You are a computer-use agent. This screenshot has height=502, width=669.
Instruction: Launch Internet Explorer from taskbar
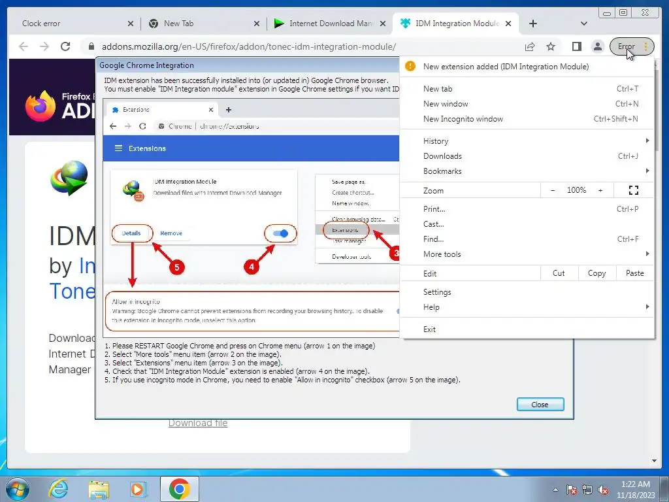pos(58,489)
